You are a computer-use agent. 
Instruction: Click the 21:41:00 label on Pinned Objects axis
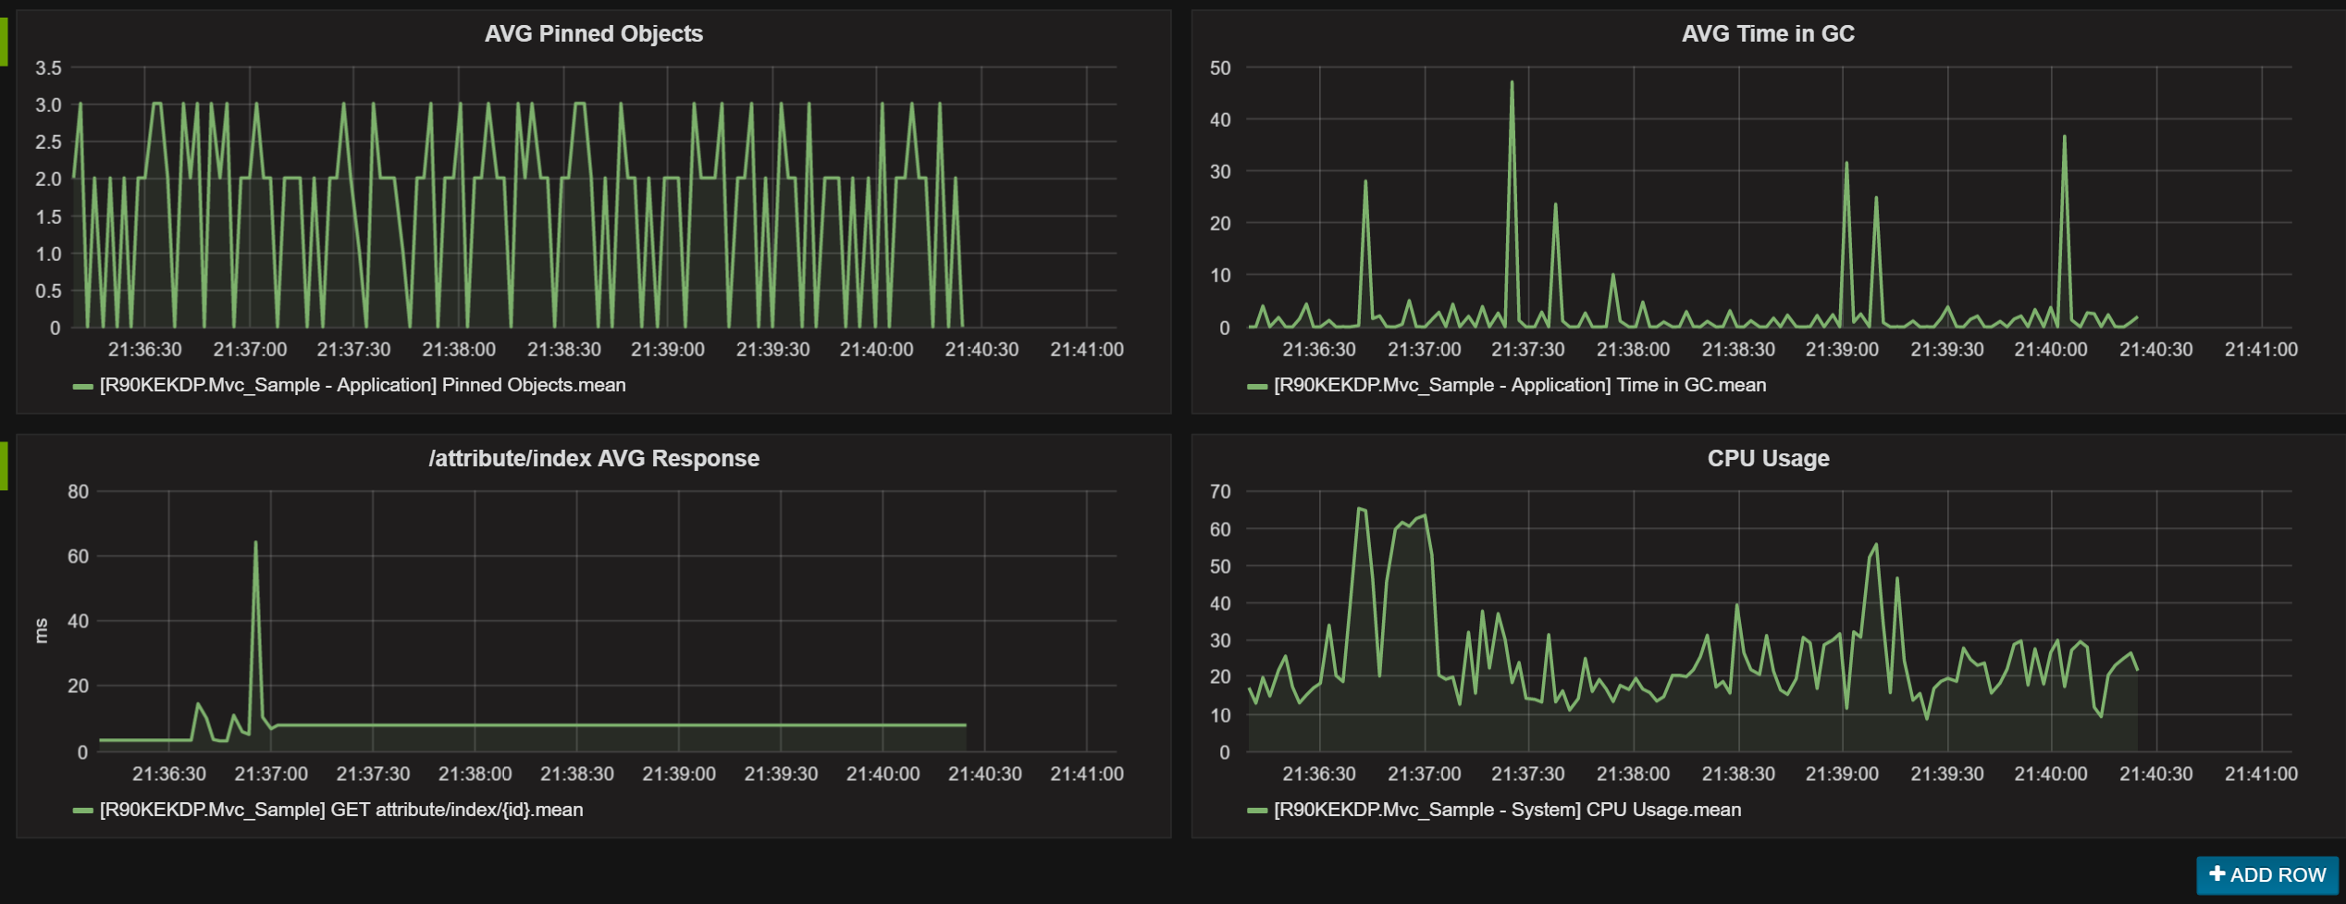[x=1087, y=350]
